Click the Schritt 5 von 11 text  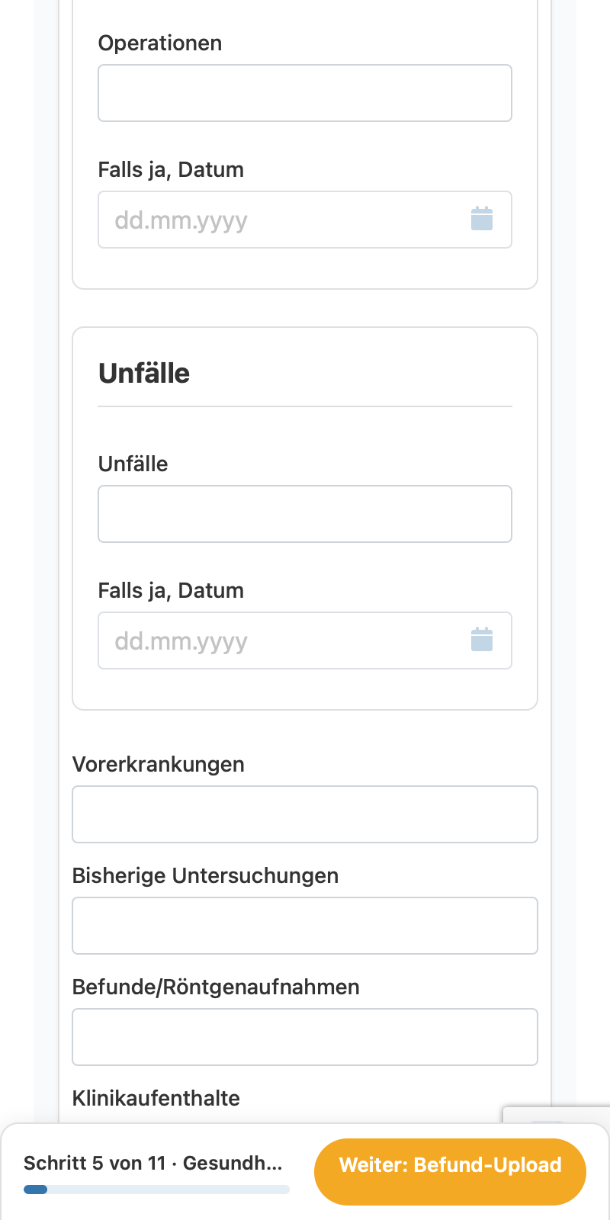pos(95,1163)
